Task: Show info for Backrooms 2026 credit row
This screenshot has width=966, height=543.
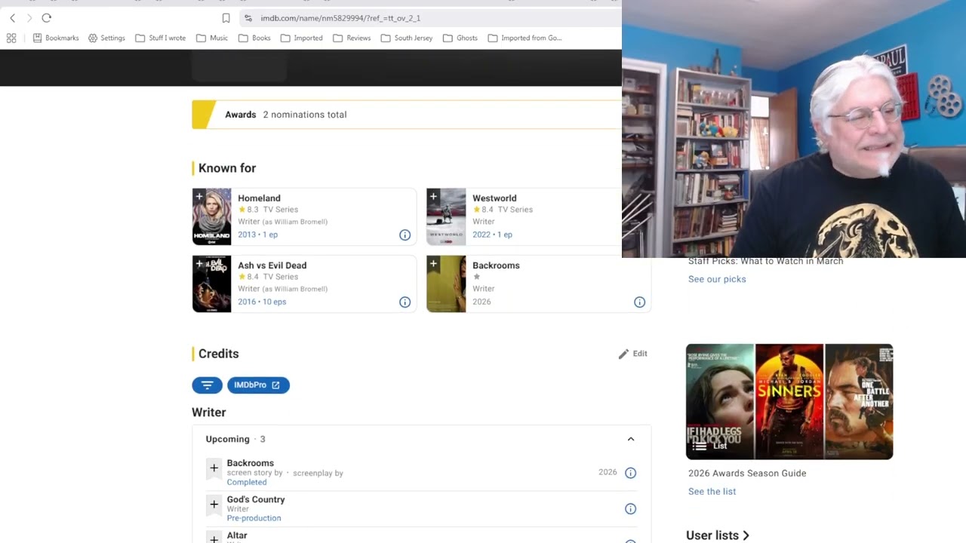Action: pyautogui.click(x=631, y=473)
